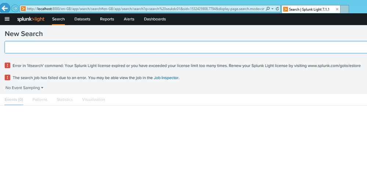Viewport: 367px width, 192px height.
Task: Click the red license error icon
Action: click(7, 65)
